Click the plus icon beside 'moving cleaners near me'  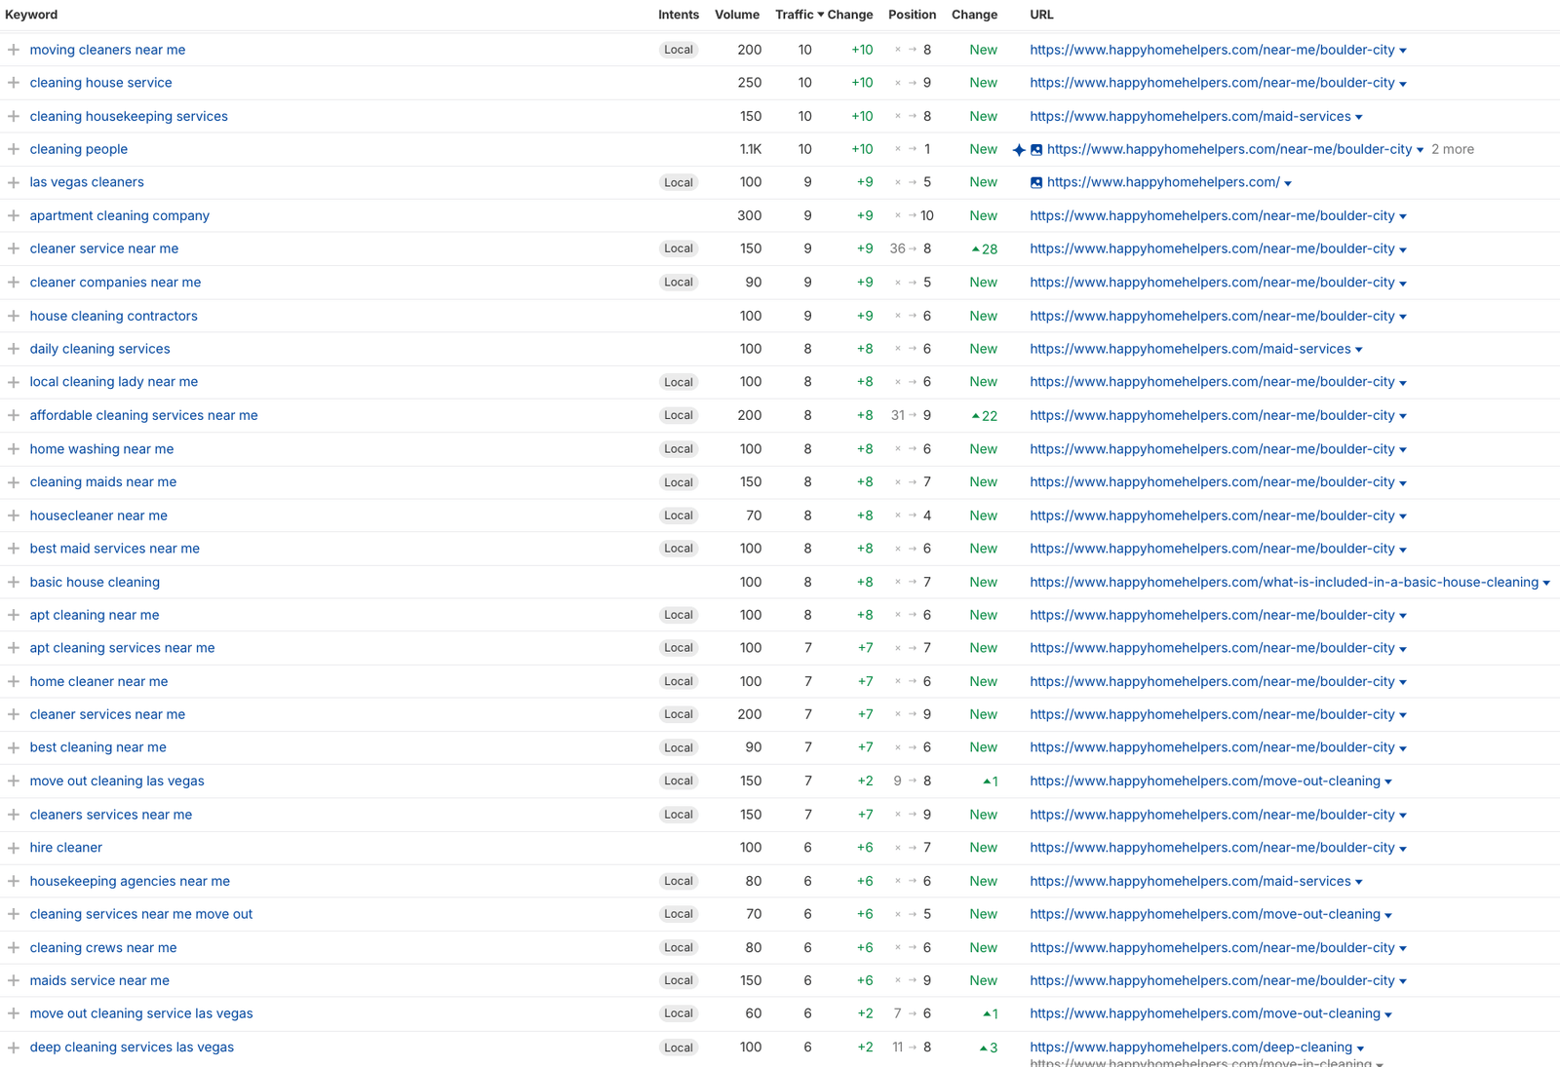click(x=14, y=50)
